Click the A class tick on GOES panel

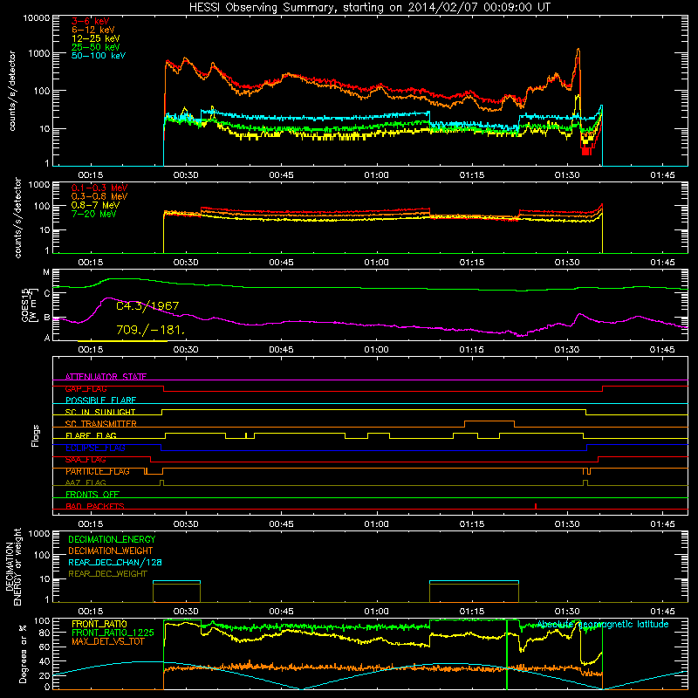point(47,338)
